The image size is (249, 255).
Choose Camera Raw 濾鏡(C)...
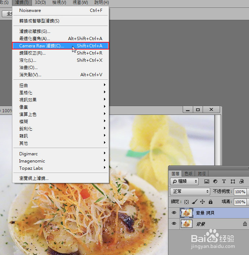point(61,46)
